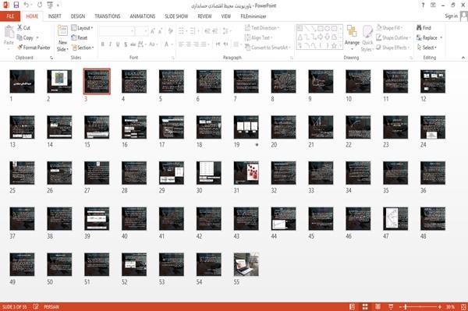
Task: Align text left in Paragraph group
Action: point(181,44)
